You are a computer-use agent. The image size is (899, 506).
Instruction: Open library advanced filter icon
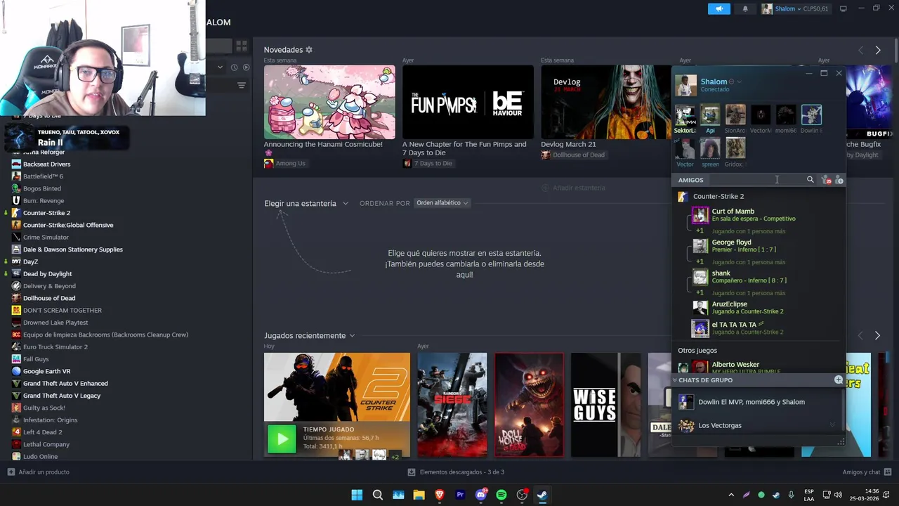click(x=241, y=85)
